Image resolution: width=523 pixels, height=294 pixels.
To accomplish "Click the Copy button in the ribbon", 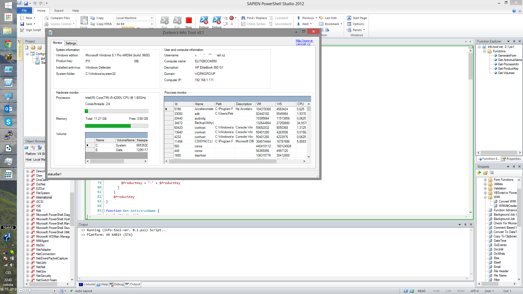I will pos(97,18).
